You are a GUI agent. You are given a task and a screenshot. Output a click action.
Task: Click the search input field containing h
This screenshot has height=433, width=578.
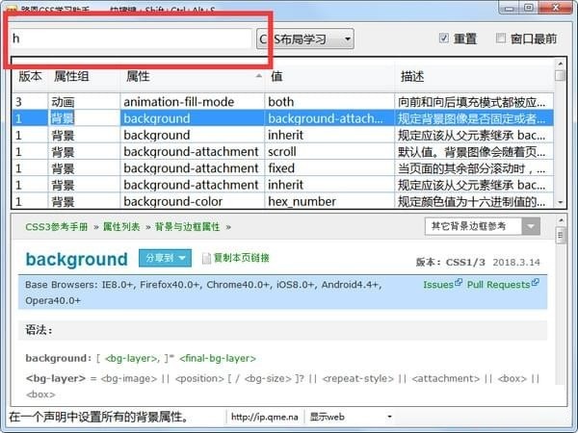click(130, 39)
